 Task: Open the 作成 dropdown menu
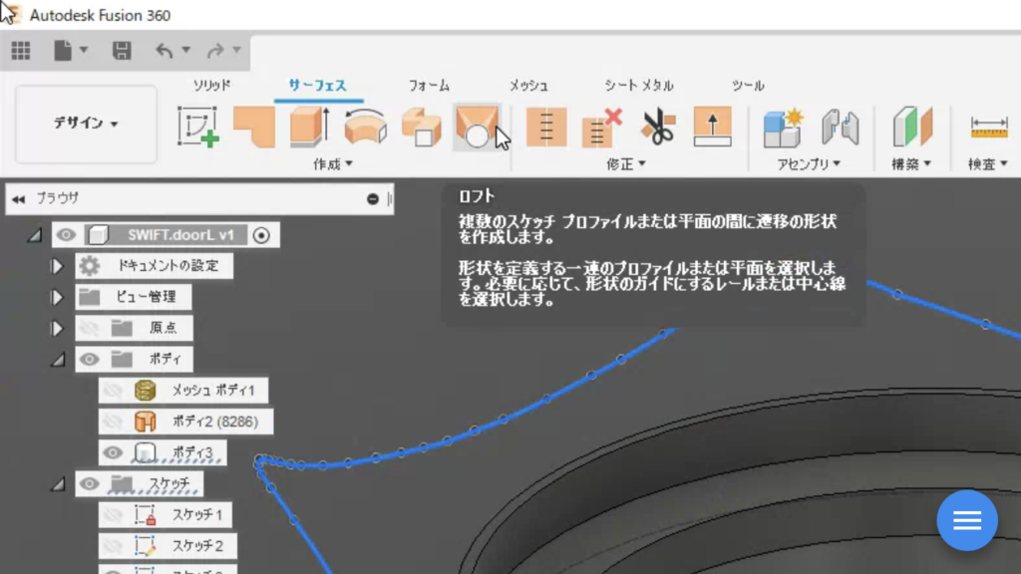click(x=333, y=164)
